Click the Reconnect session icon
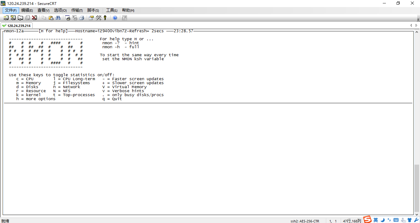The height and width of the screenshot is (223, 420). 27,18
